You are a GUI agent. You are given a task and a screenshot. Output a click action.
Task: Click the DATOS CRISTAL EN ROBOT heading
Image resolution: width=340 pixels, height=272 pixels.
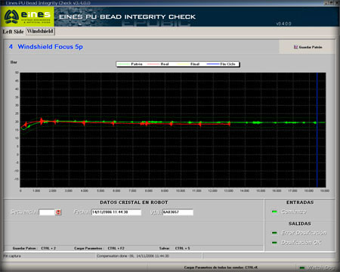tap(134, 202)
